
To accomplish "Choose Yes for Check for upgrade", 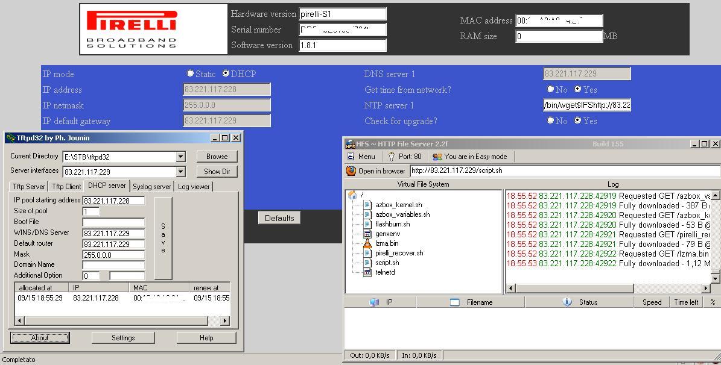I will coord(577,120).
